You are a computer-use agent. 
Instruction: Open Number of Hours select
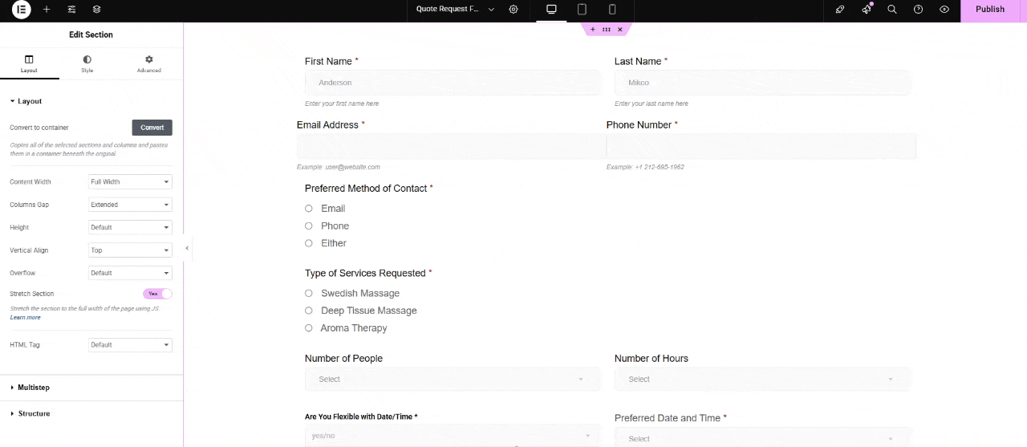[762, 379]
